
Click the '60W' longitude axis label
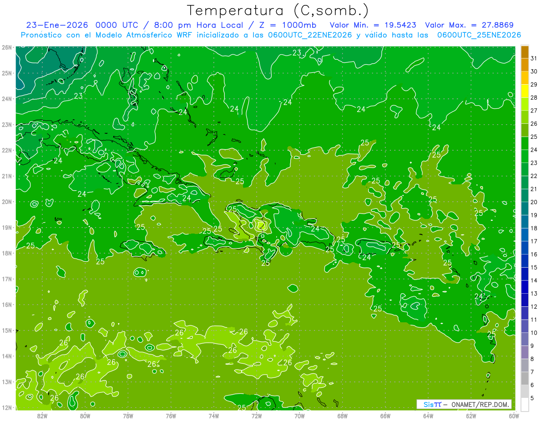tap(513, 416)
